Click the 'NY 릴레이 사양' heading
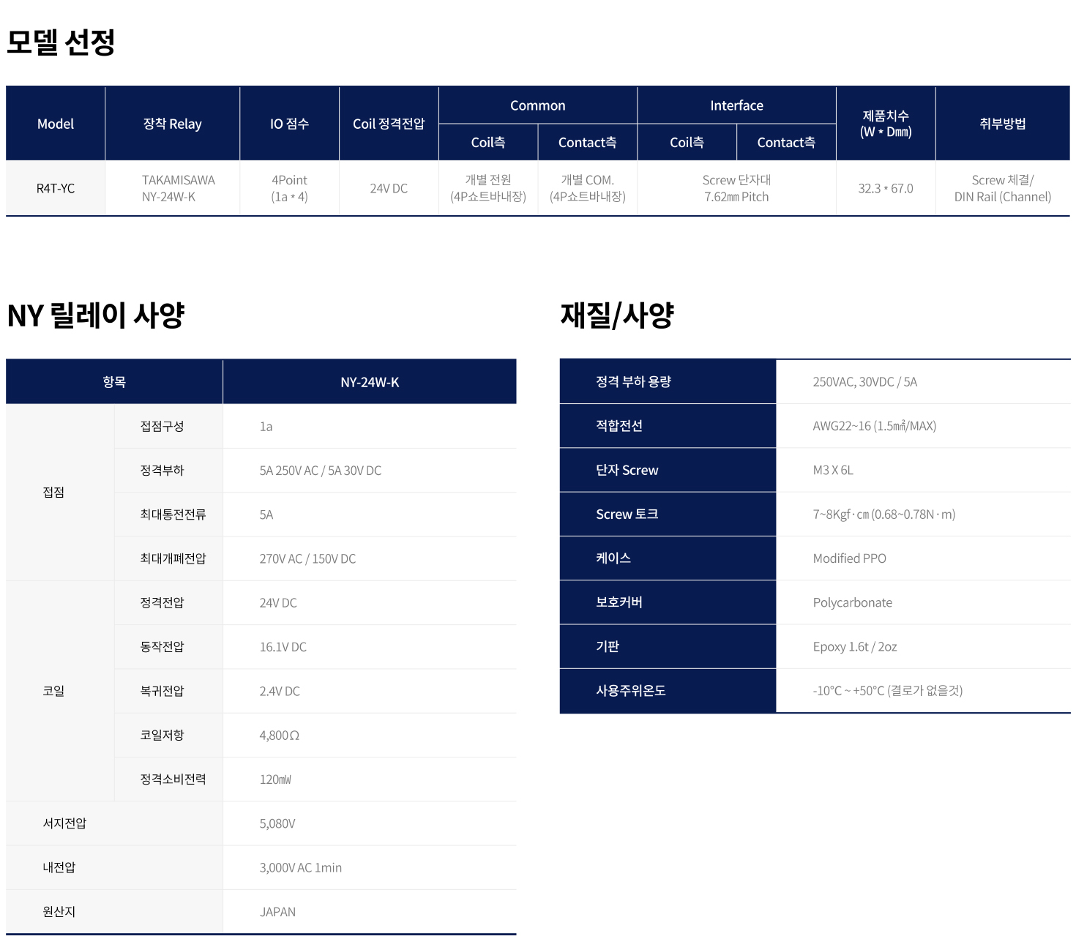 [96, 315]
